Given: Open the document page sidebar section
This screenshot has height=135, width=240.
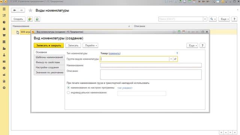Looking at the screenshot, I should click(x=4, y=81).
